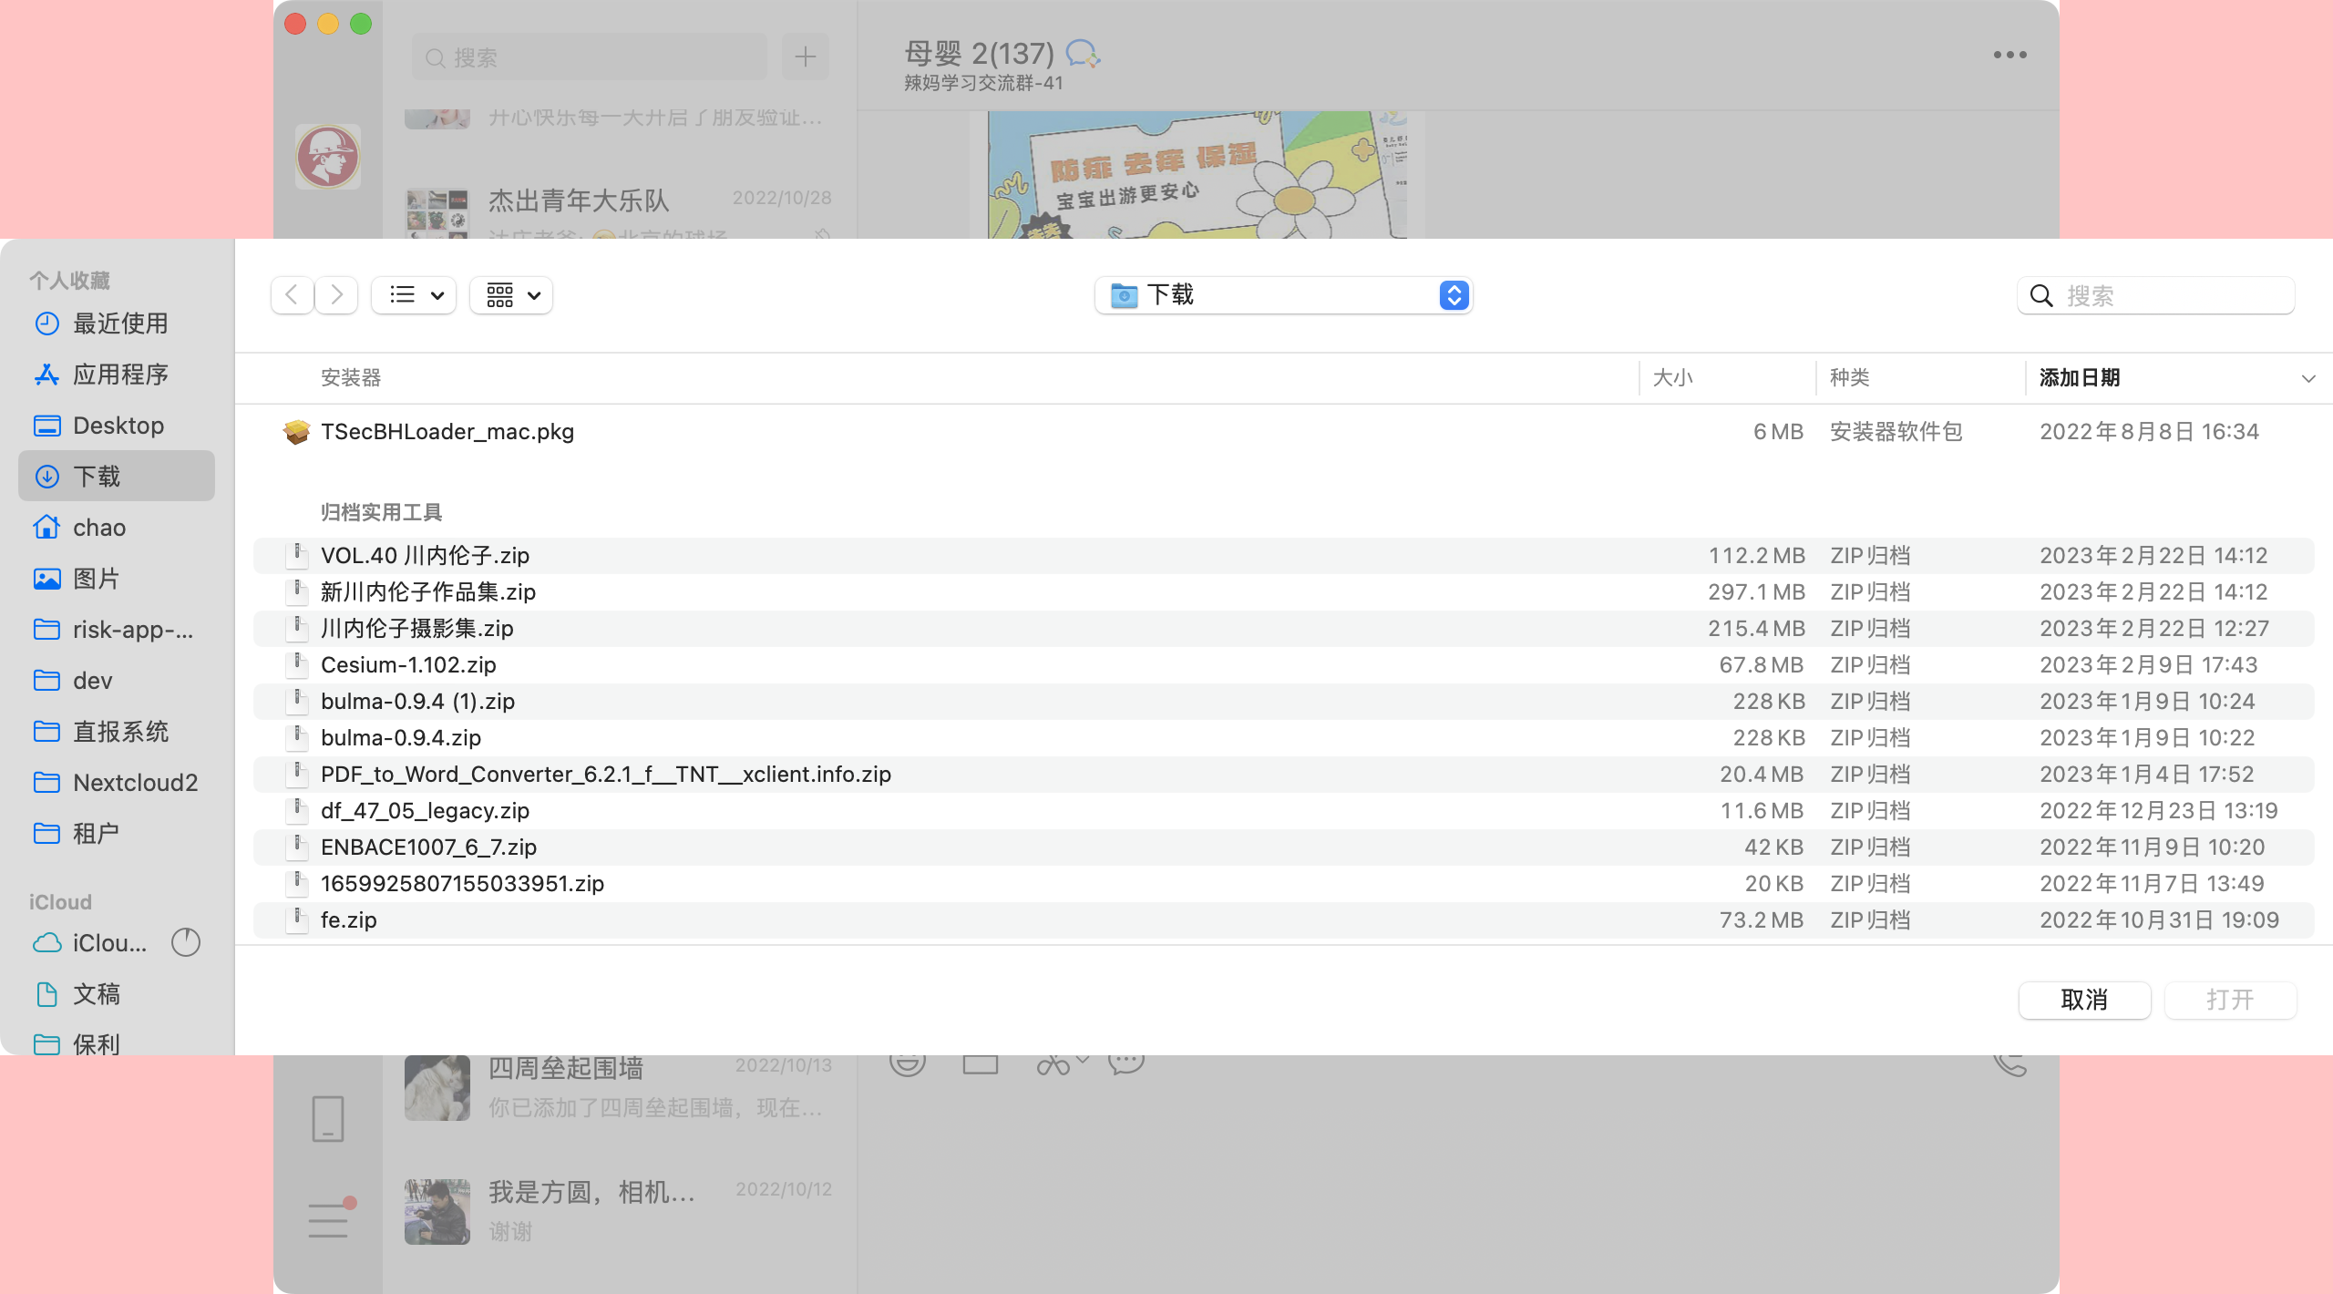The image size is (2333, 1294).
Task: Expand the 下载 folder location popup
Action: (1283, 295)
